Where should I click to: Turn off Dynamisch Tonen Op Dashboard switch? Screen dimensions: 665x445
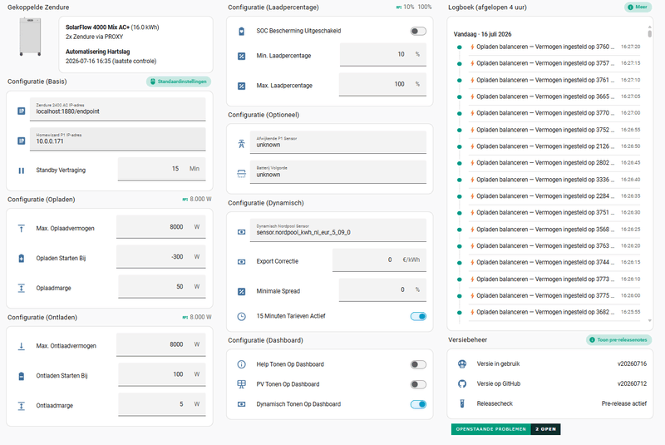pos(418,404)
